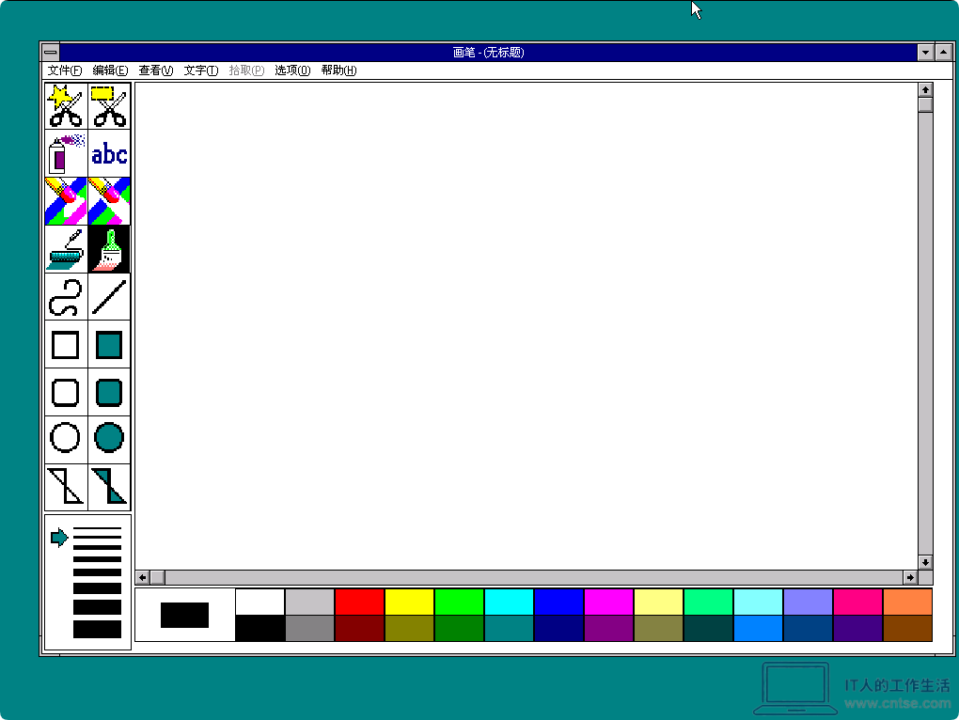
Task: Pick the Paint Roller fill tool
Action: [x=66, y=249]
